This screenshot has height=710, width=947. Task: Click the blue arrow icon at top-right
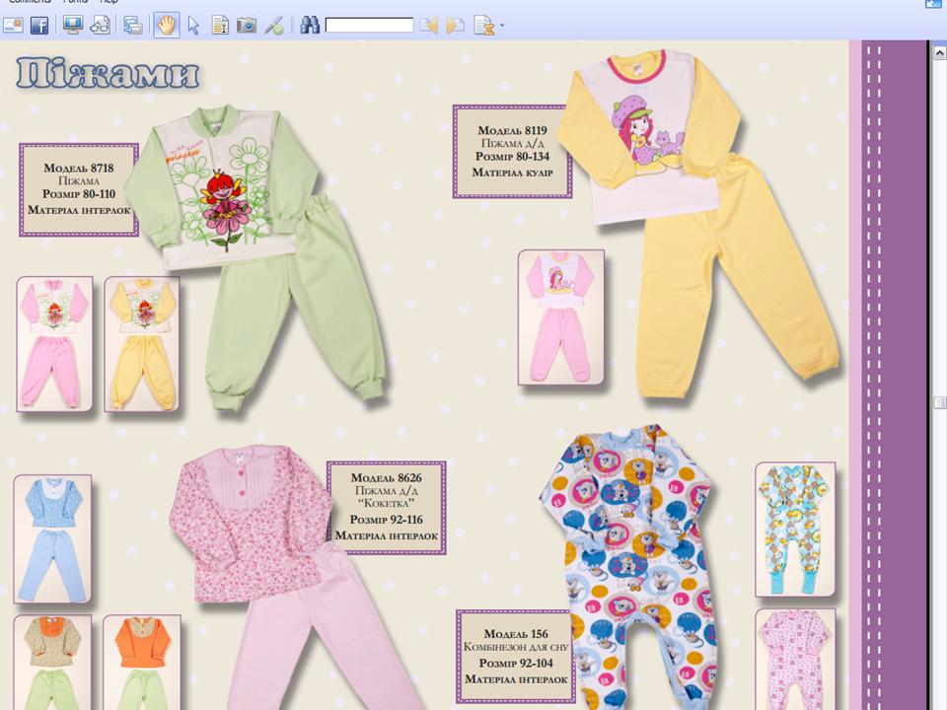(x=933, y=4)
